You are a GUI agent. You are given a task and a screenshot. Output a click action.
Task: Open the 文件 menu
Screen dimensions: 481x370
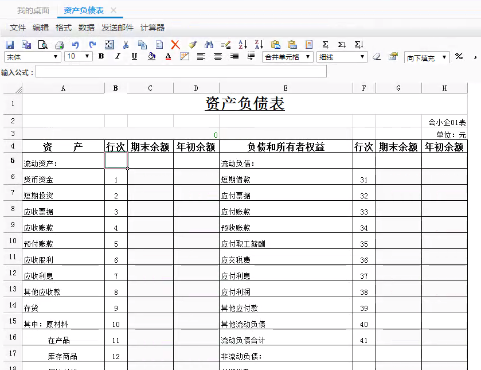pos(17,28)
